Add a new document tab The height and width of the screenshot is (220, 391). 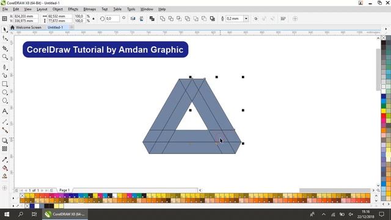(71, 28)
